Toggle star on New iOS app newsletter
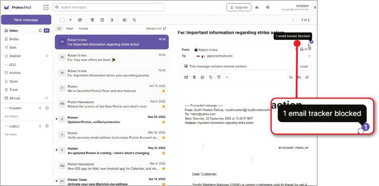This screenshot has width=379, height=186. pyautogui.click(x=164, y=169)
